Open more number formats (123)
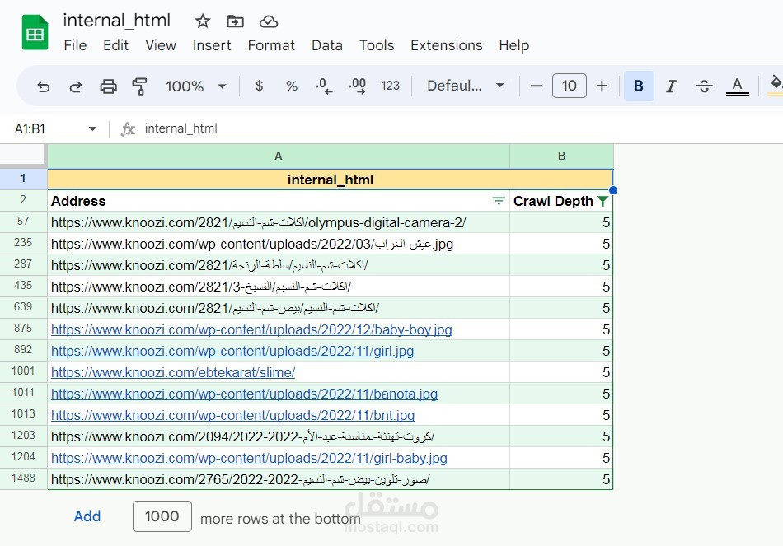The height and width of the screenshot is (546, 783). tap(390, 86)
